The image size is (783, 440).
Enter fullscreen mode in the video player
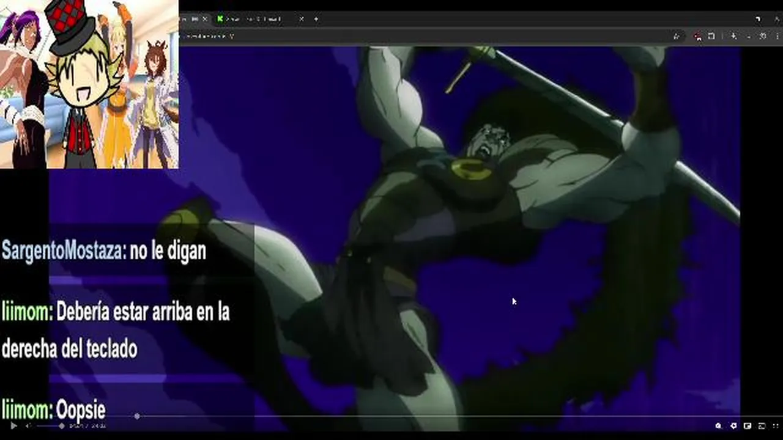tap(776, 426)
